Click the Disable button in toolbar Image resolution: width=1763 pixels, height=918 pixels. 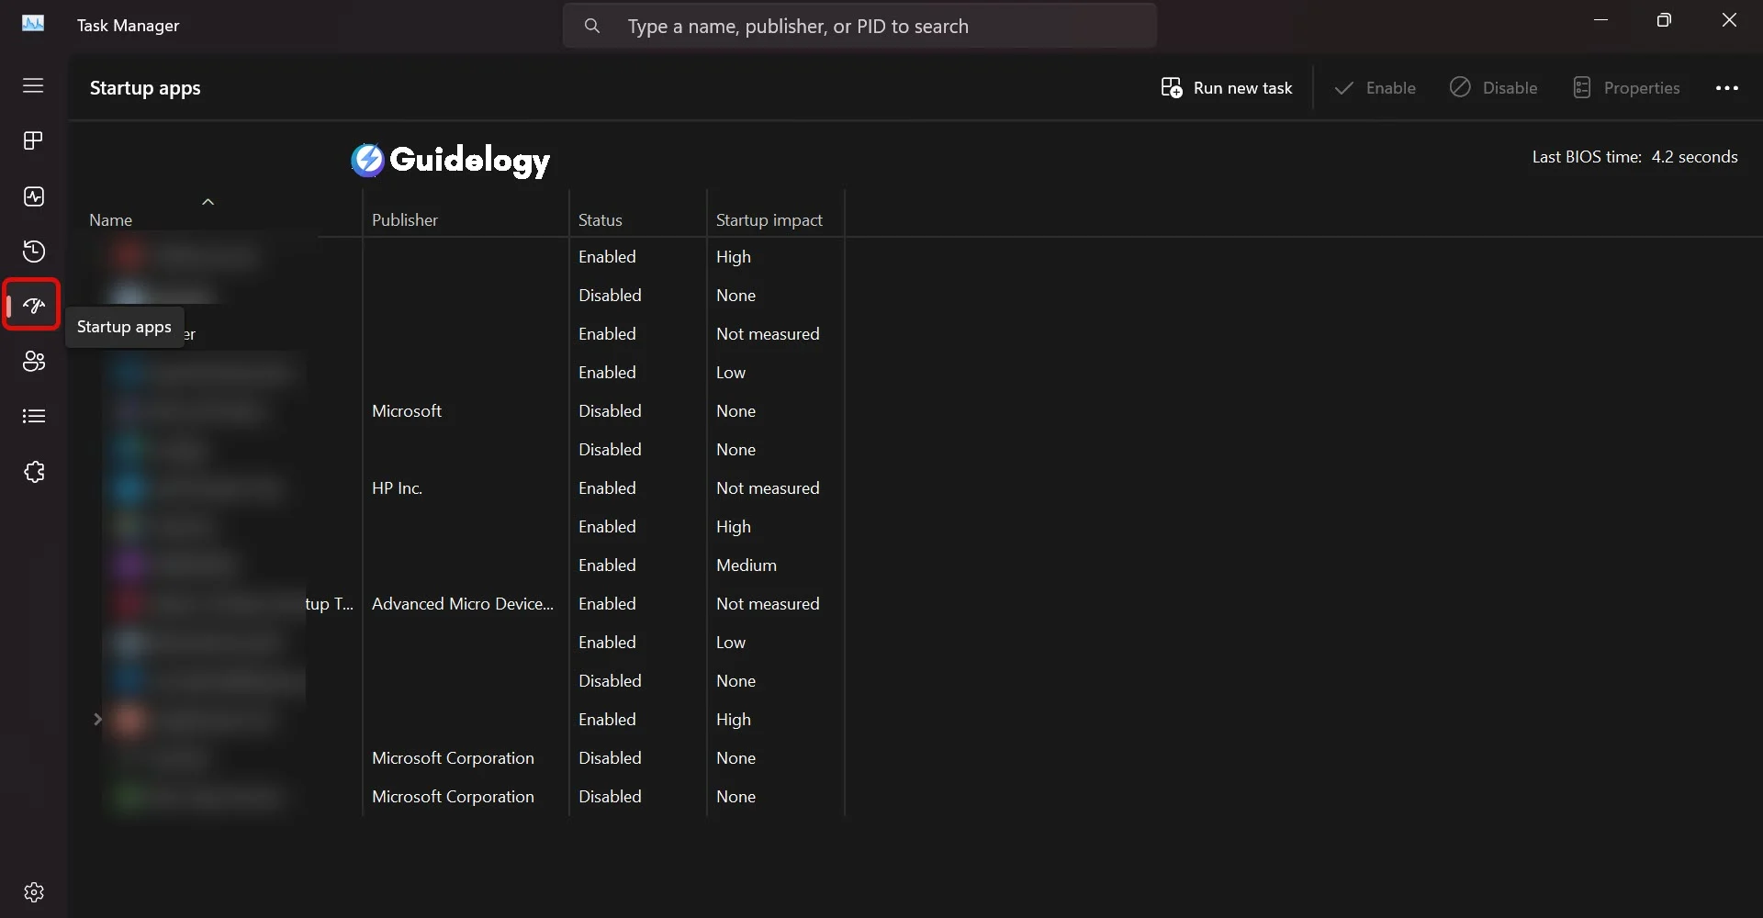(x=1493, y=88)
